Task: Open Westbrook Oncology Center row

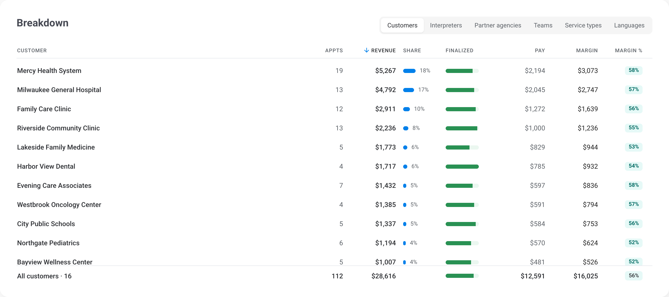Action: point(334,205)
